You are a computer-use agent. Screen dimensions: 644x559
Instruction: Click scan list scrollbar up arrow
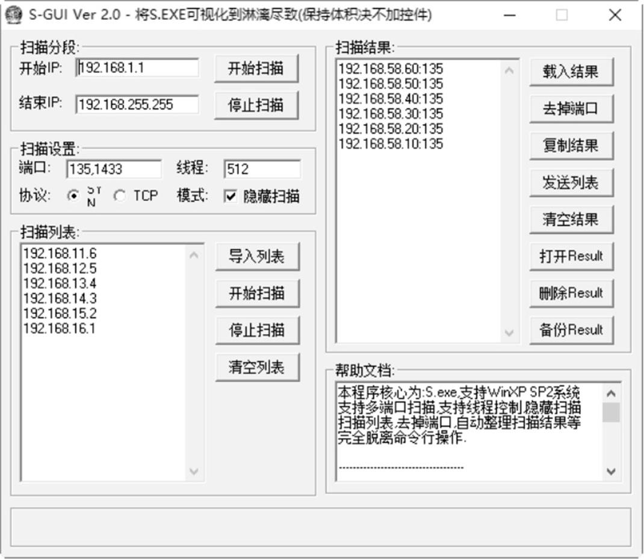tap(194, 256)
